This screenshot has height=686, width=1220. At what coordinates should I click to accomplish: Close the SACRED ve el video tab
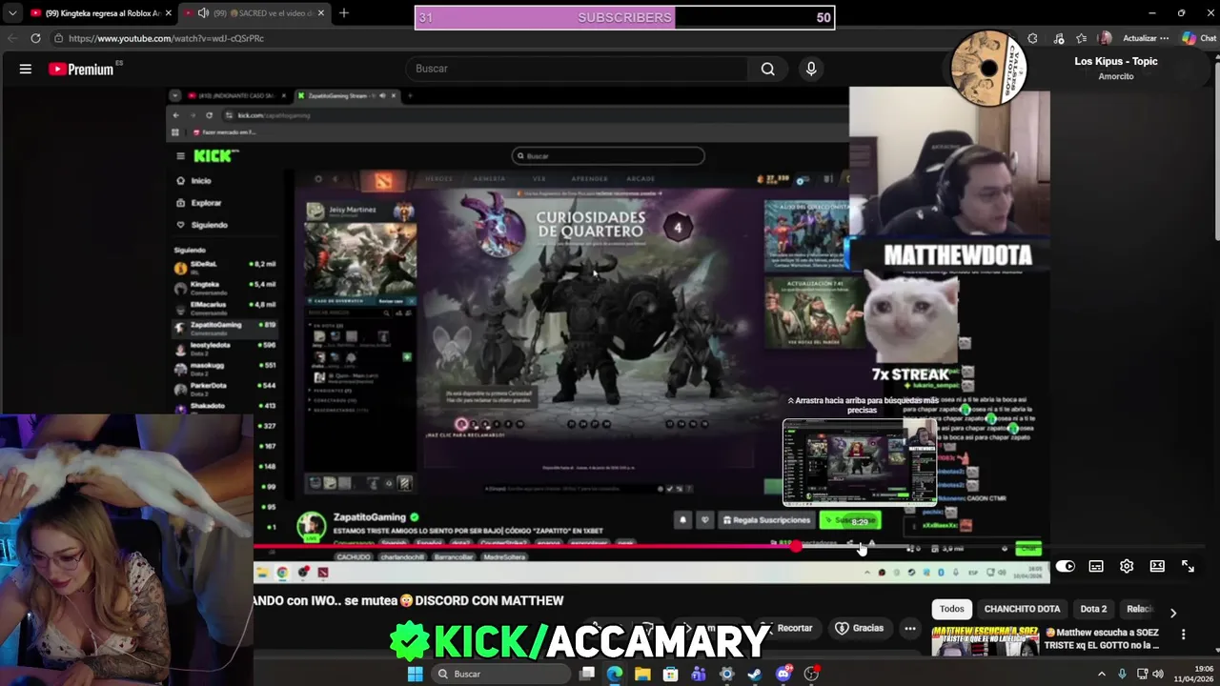point(320,13)
